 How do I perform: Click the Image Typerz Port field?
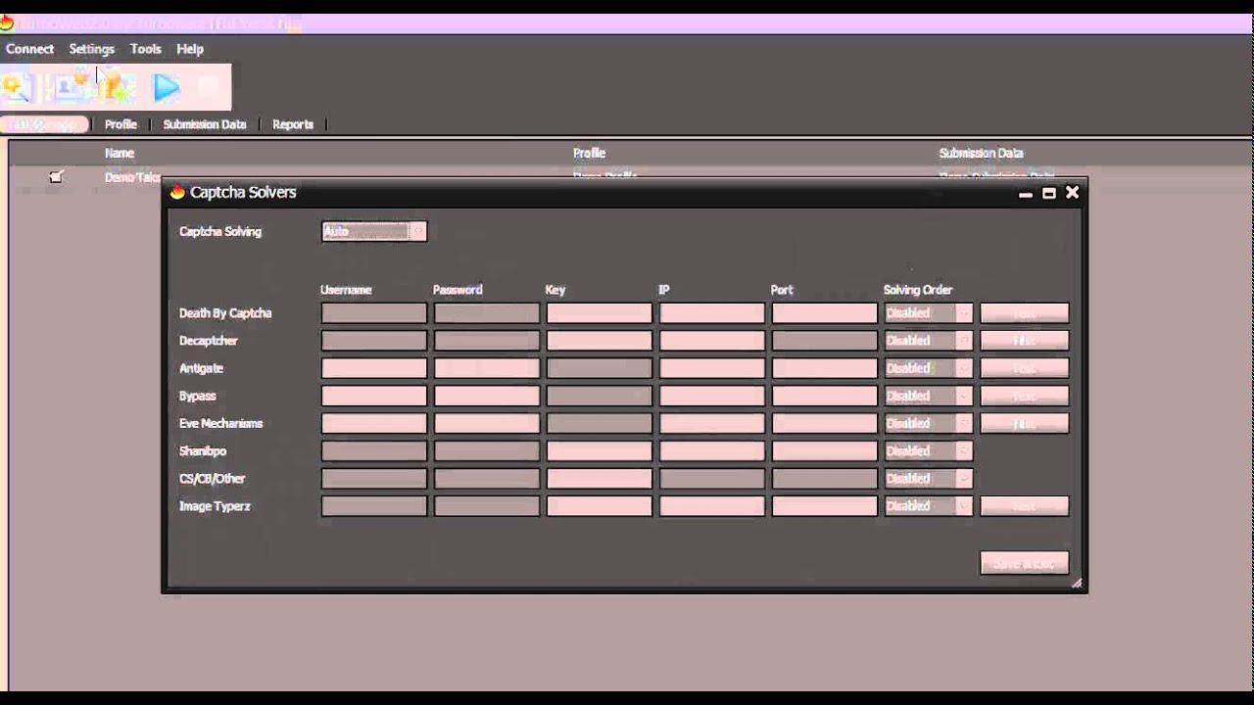click(825, 506)
